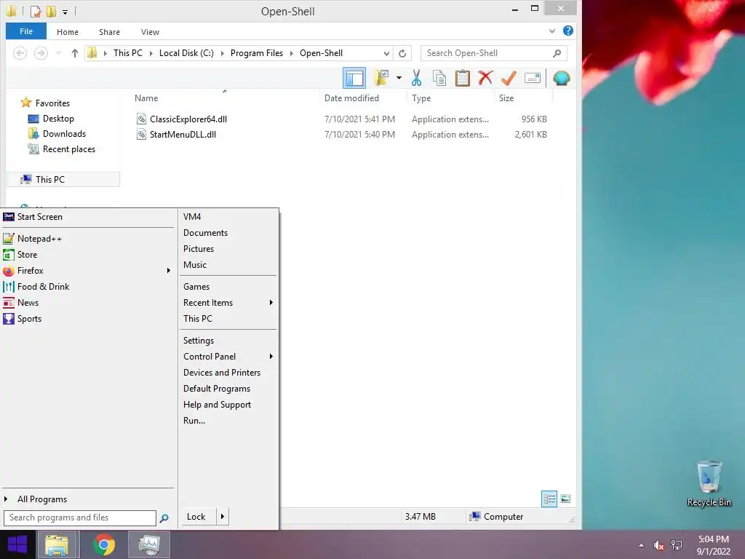745x559 pixels.
Task: Click the search magnifier in Explorer
Action: (x=557, y=53)
